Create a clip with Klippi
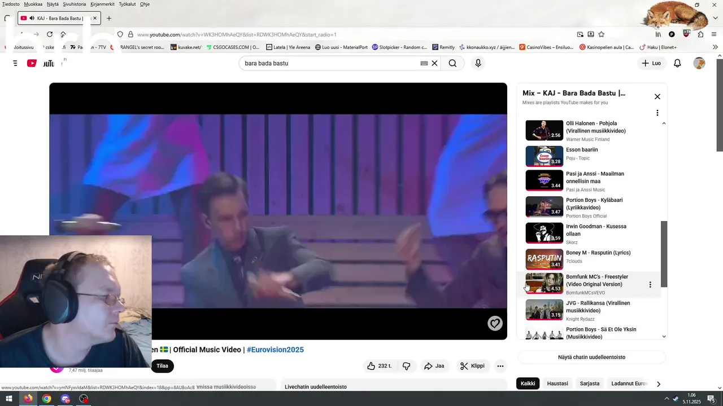The image size is (723, 406). tap(472, 366)
